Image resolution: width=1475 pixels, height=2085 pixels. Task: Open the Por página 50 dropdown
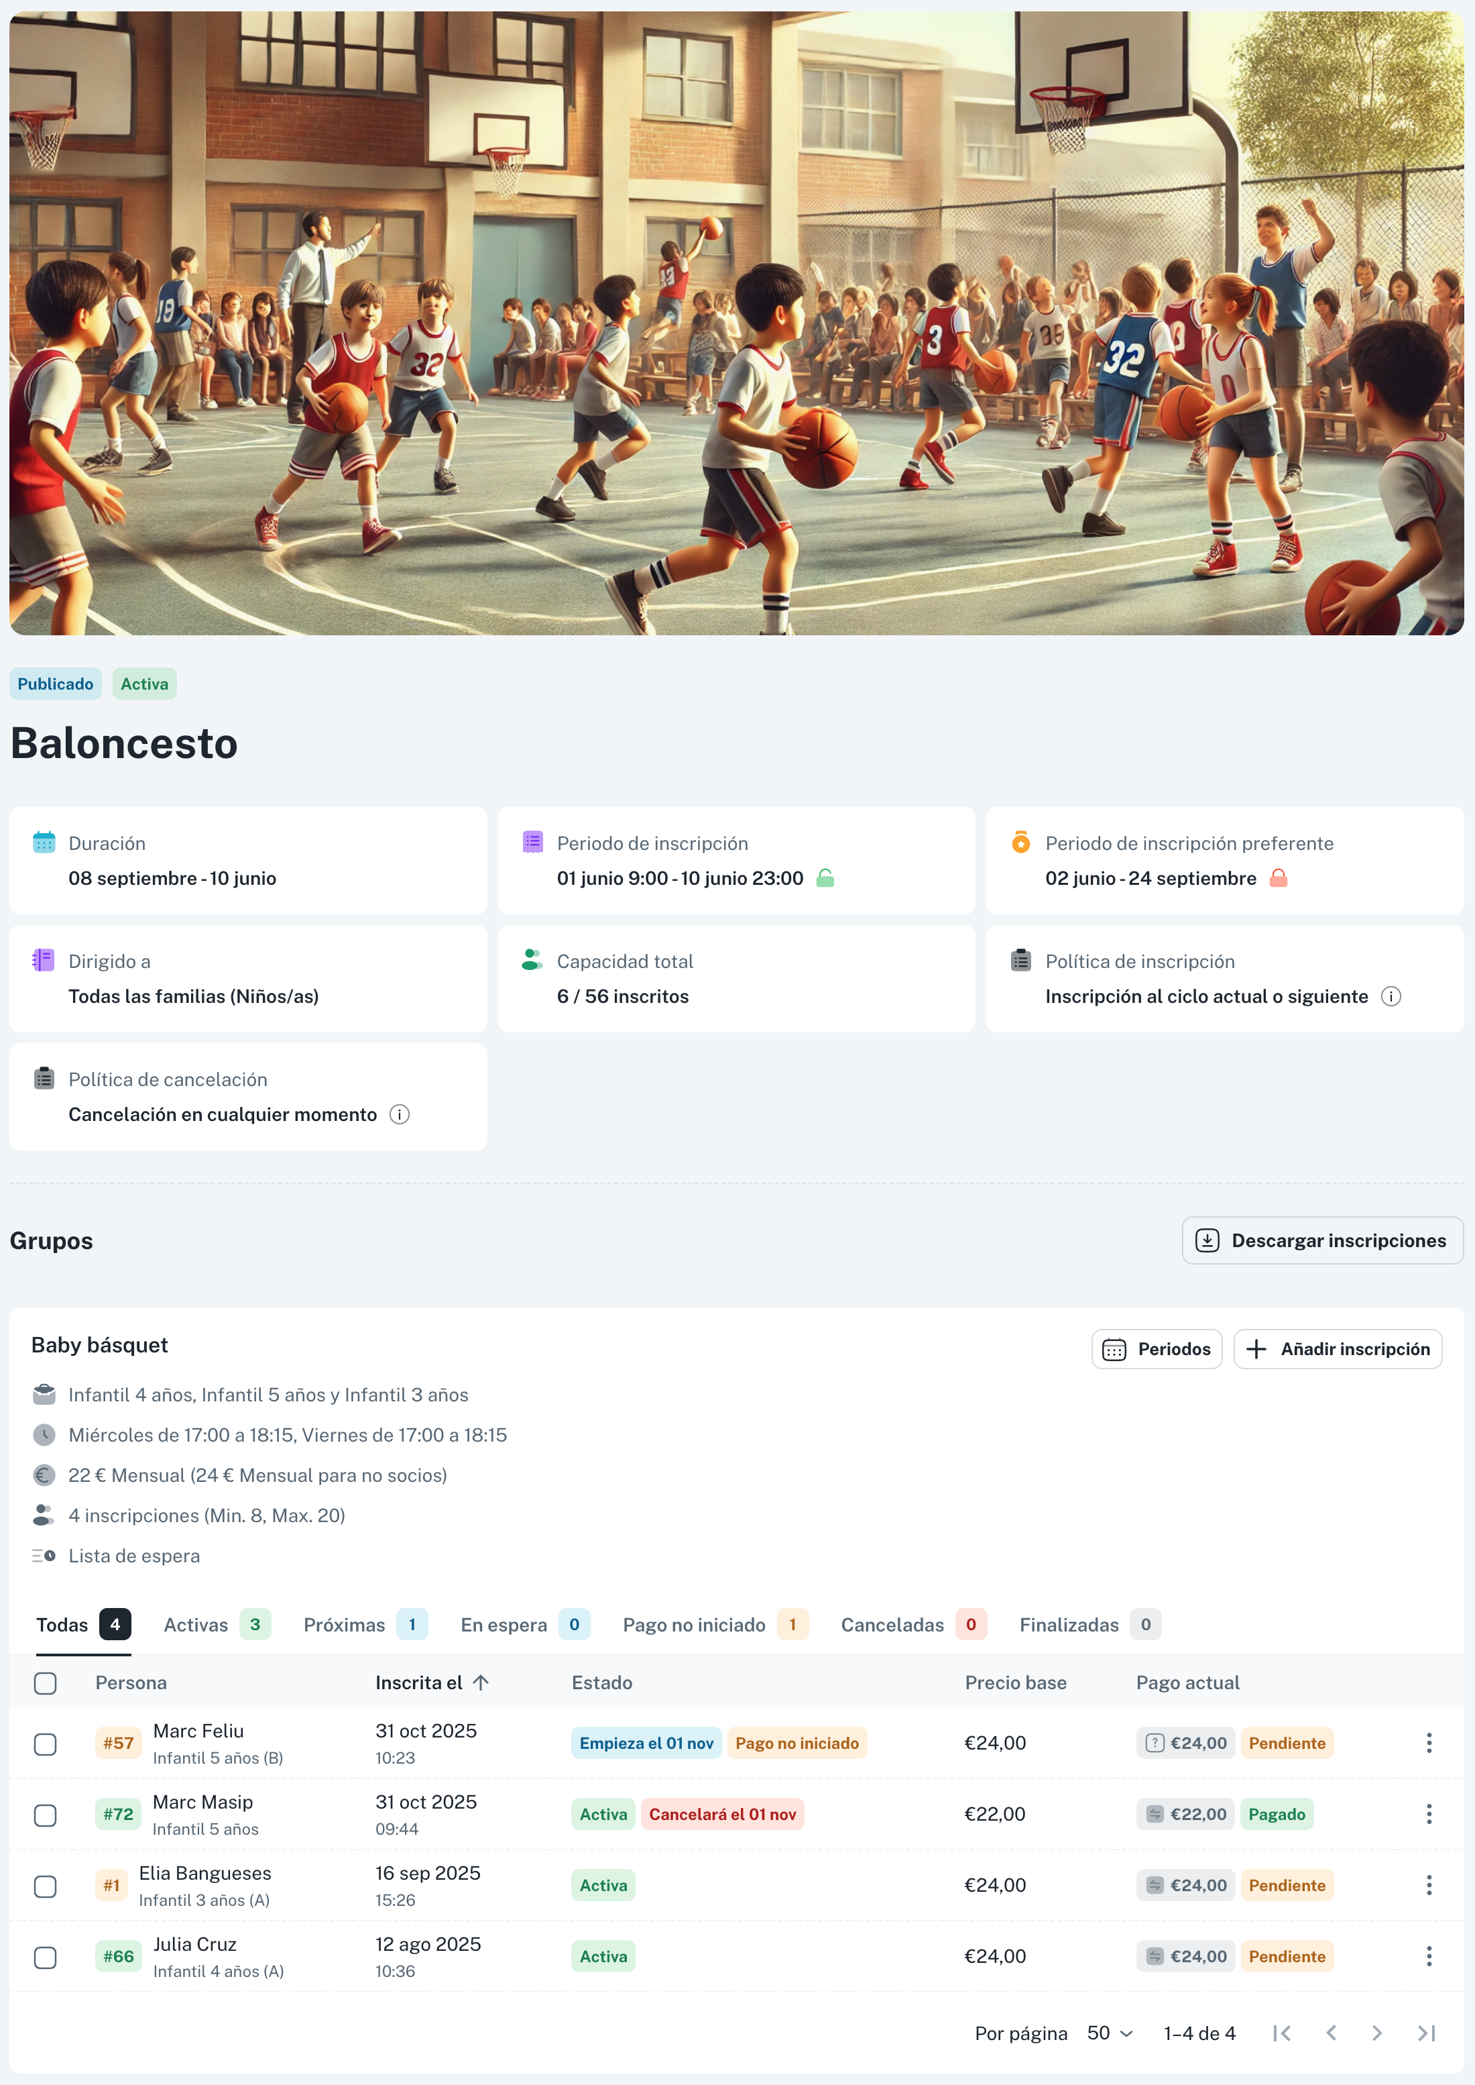tap(1110, 2033)
